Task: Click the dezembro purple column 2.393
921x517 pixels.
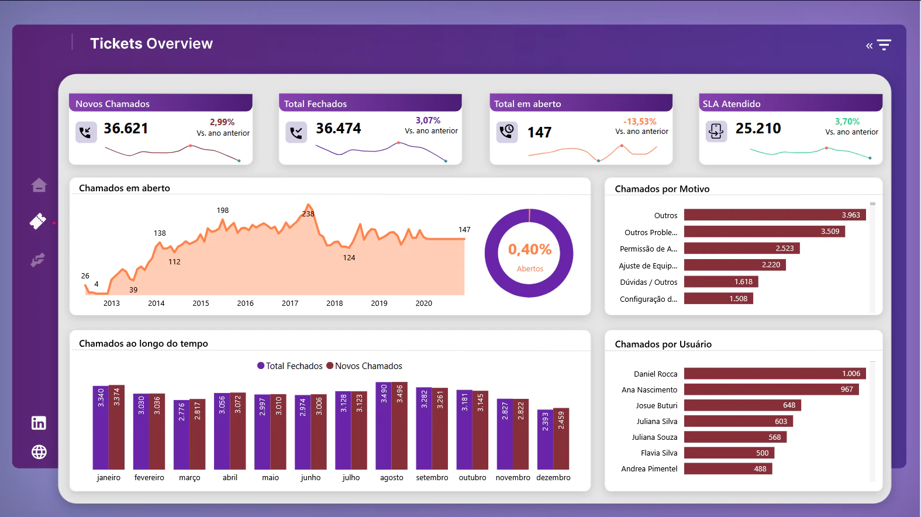Action: (545, 439)
